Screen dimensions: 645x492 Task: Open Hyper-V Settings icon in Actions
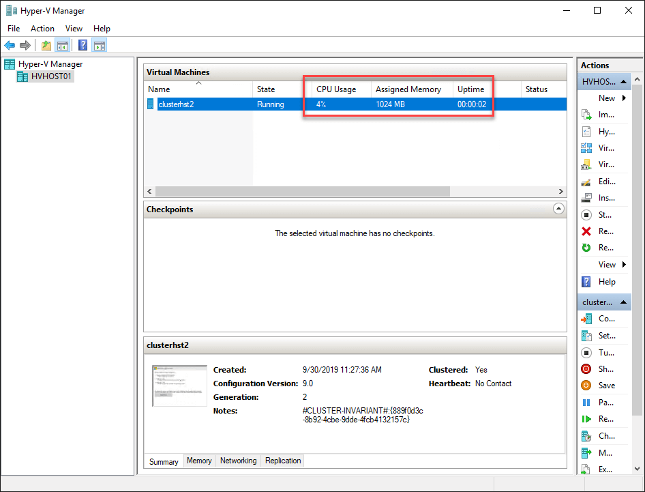pos(586,131)
